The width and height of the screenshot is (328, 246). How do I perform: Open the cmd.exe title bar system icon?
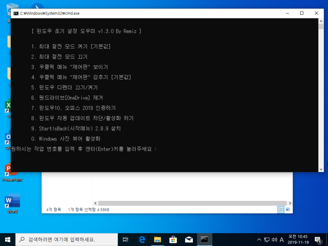pyautogui.click(x=16, y=13)
